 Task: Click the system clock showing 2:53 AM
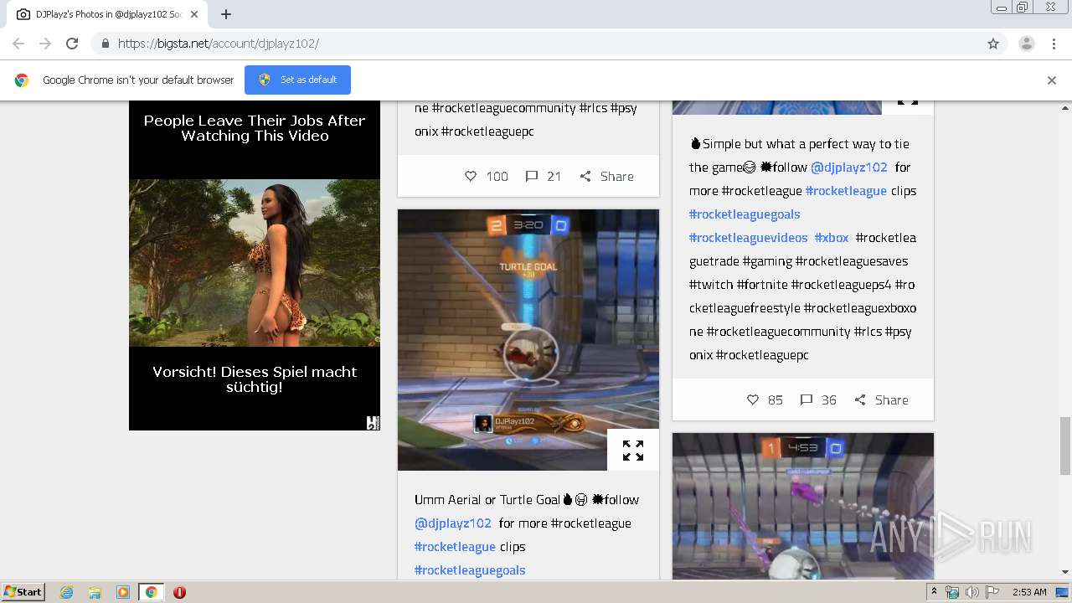1029,592
